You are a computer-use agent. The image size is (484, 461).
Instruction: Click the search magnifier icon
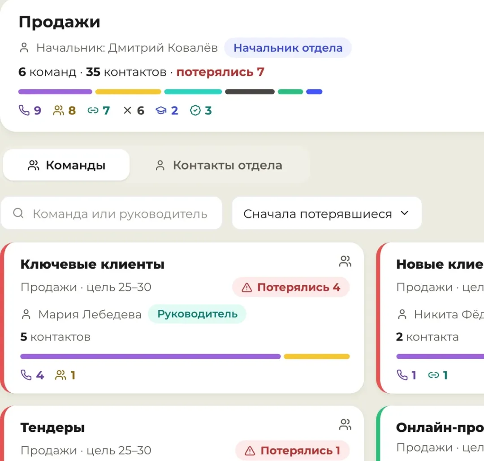click(x=18, y=213)
